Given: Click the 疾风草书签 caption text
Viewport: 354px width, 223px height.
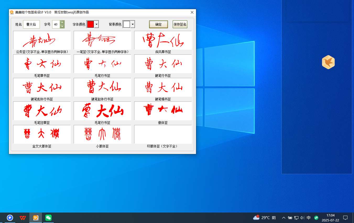Looking at the screenshot, I should [x=163, y=52].
